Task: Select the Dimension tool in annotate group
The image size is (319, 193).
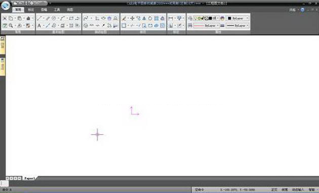Action: coord(171,19)
